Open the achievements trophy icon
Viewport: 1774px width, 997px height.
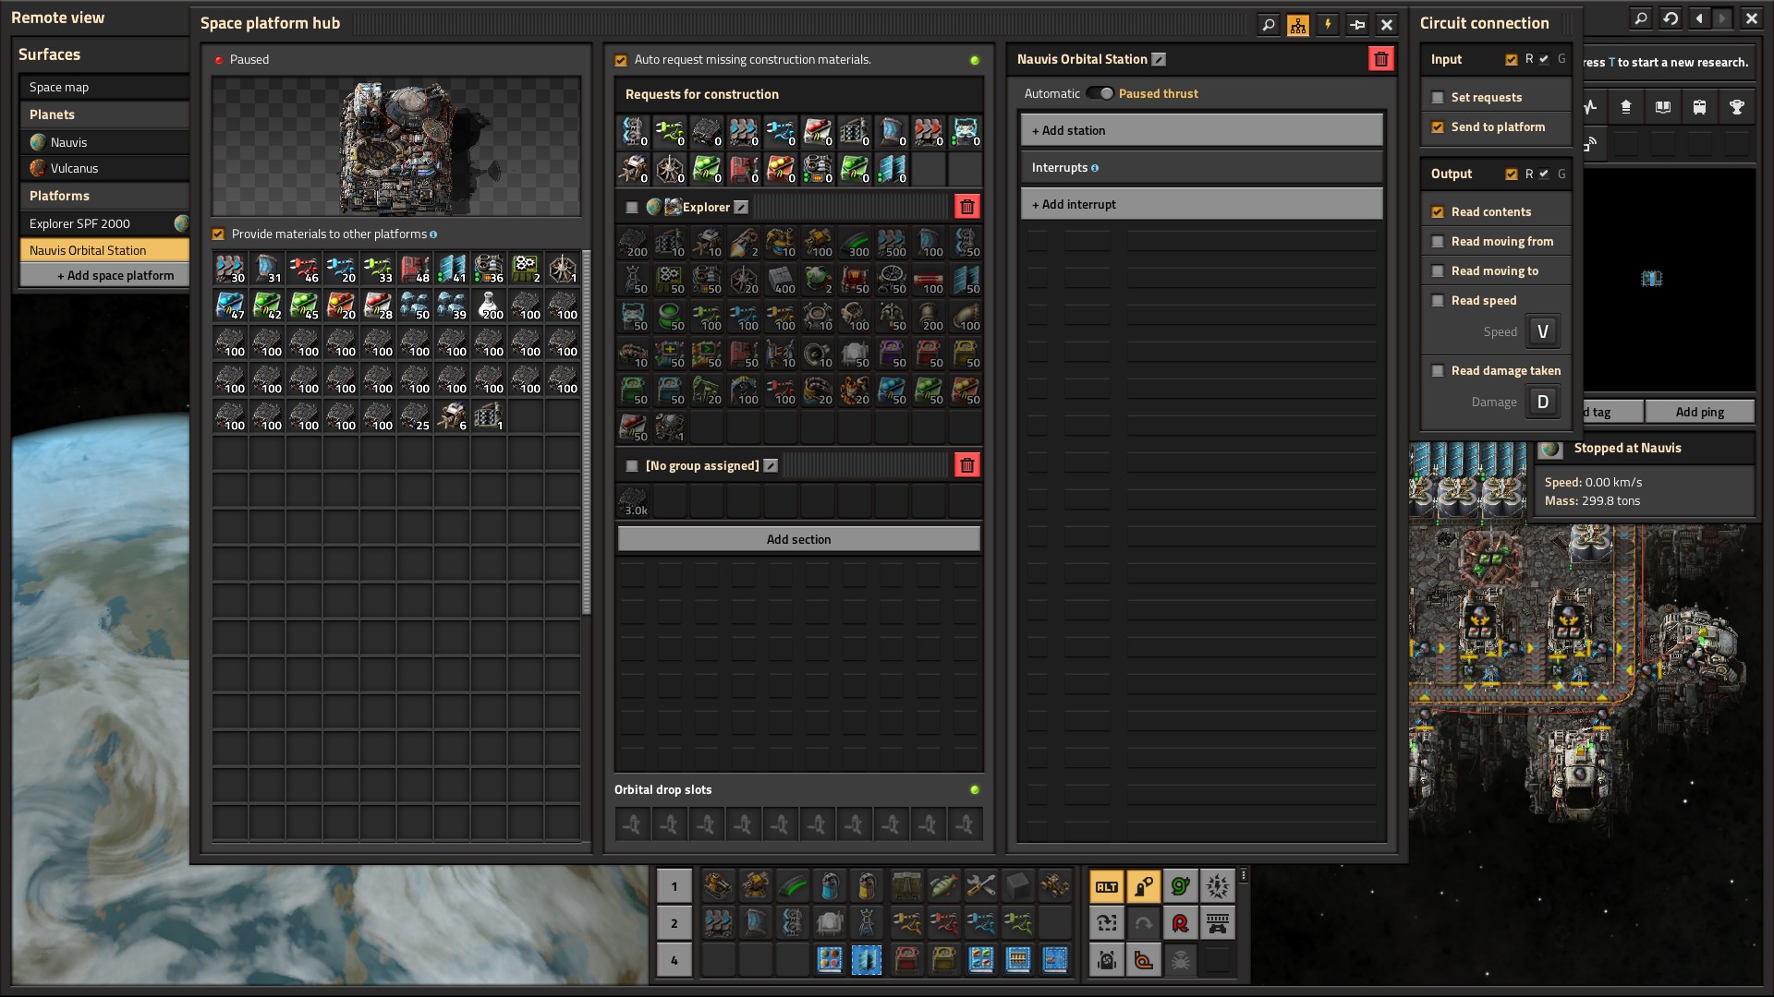pyautogui.click(x=1737, y=107)
